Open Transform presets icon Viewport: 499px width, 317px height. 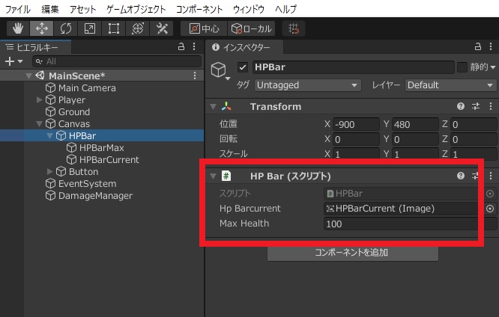point(476,106)
